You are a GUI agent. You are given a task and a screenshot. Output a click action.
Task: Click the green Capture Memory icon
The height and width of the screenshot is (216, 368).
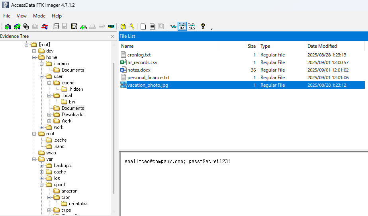[x=111, y=27]
